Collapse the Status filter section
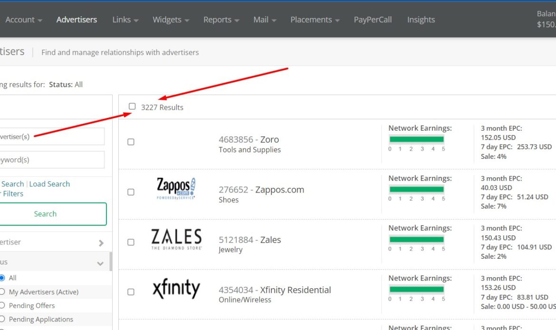This screenshot has height=330, width=556. click(100, 263)
